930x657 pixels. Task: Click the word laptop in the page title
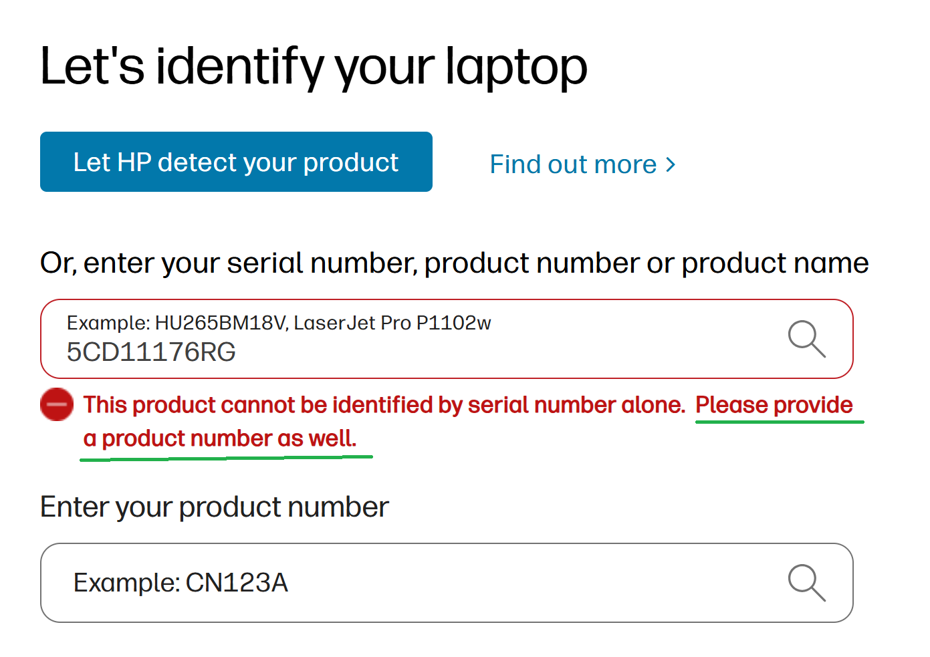point(516,67)
